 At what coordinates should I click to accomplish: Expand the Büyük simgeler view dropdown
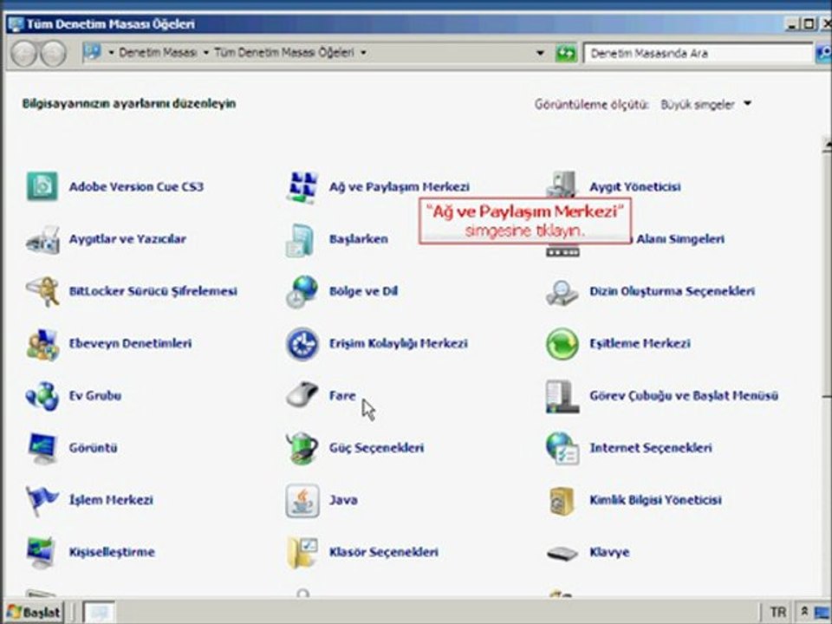coord(748,103)
